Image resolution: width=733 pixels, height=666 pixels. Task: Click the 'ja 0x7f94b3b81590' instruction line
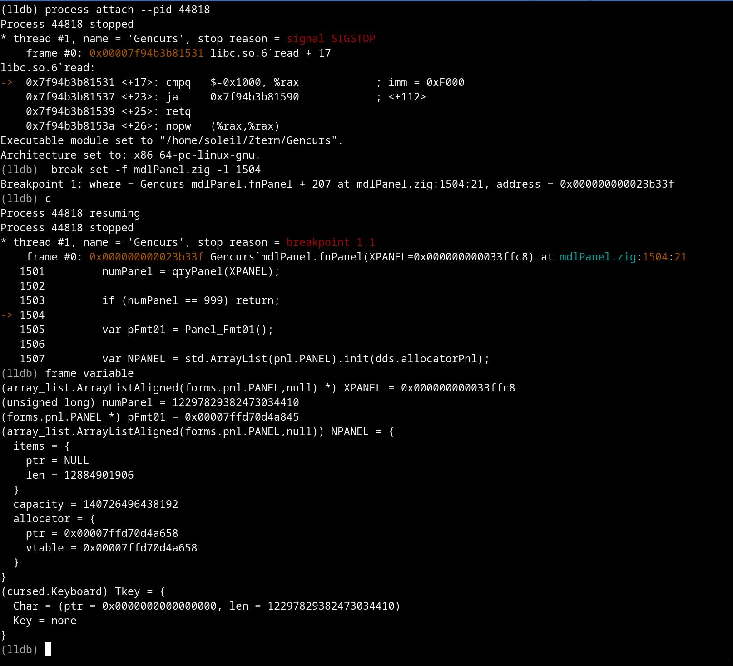[226, 97]
